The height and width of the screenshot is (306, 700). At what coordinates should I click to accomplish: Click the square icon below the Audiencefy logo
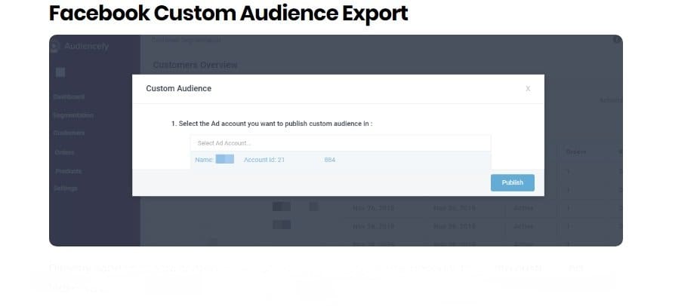point(60,72)
